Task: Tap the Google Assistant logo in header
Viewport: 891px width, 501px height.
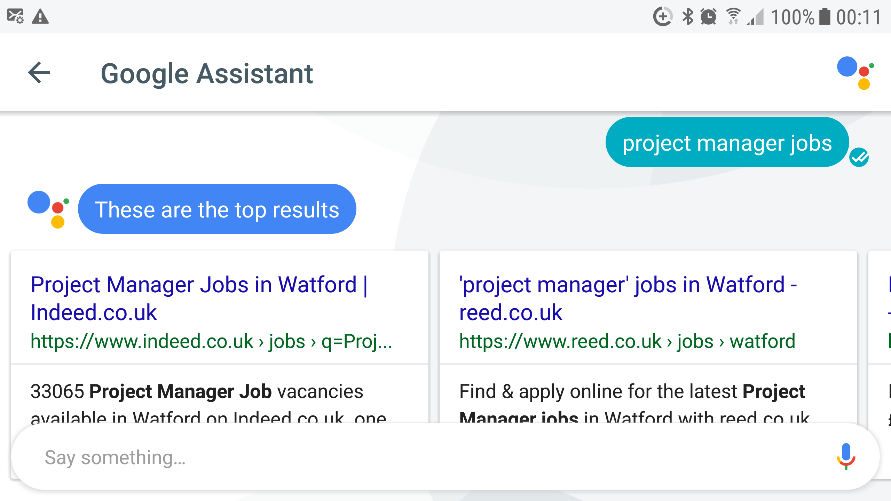Action: [855, 73]
